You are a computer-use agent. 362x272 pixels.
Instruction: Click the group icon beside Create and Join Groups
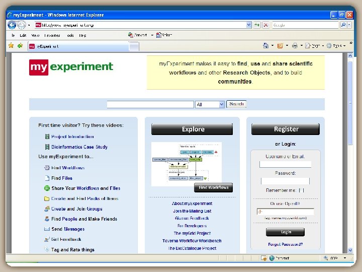point(47,209)
